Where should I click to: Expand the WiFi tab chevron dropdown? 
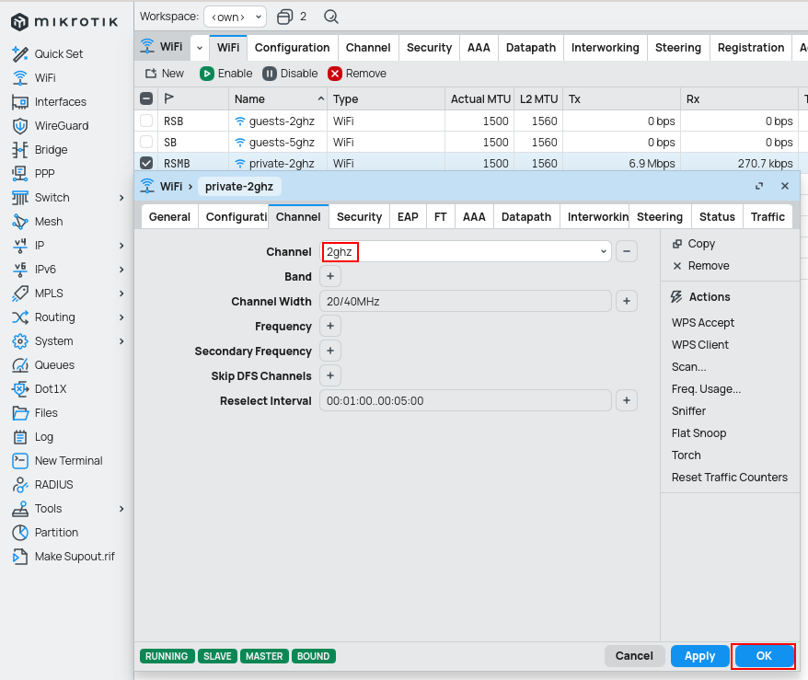click(x=200, y=48)
